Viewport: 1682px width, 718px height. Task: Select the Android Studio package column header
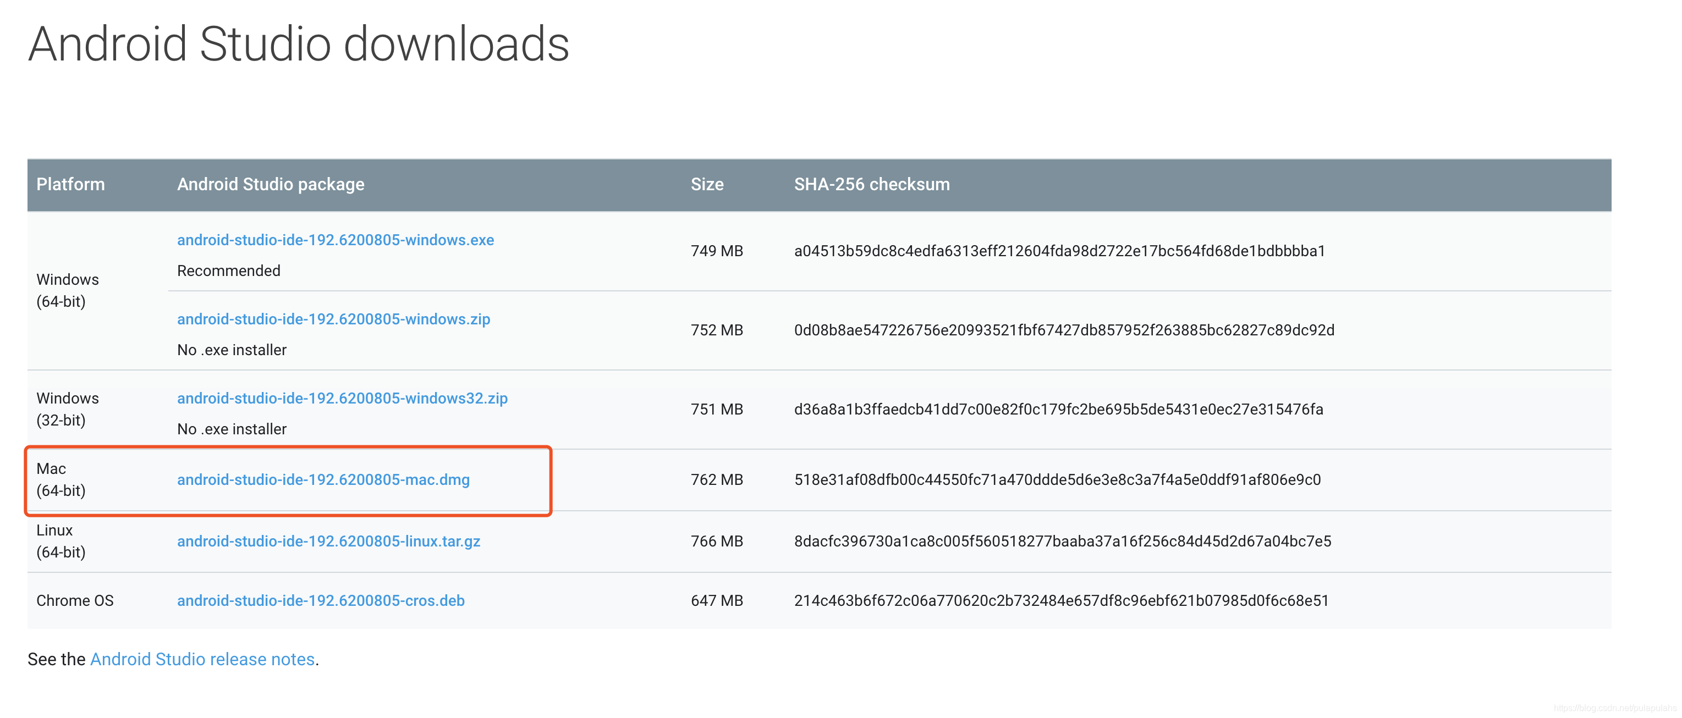click(270, 184)
